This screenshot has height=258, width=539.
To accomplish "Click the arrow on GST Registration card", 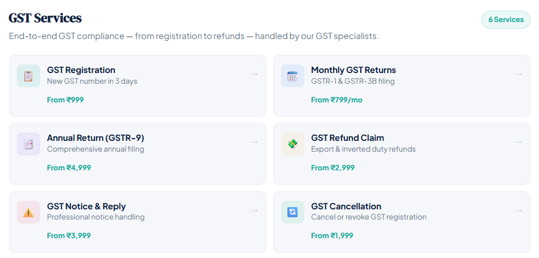I will 254,74.
